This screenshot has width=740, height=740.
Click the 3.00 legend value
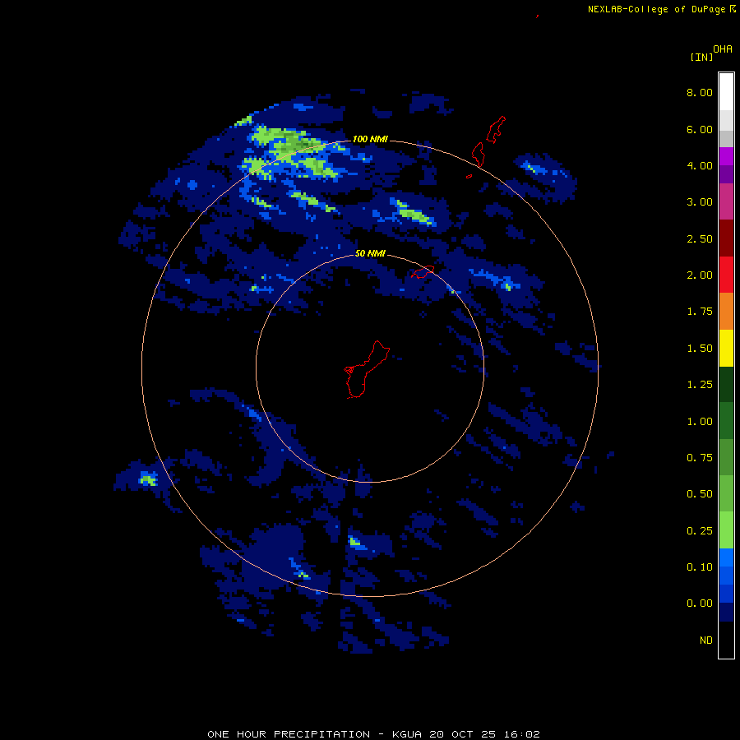(x=700, y=202)
